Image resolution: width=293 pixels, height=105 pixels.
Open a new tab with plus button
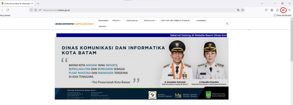(38, 3)
